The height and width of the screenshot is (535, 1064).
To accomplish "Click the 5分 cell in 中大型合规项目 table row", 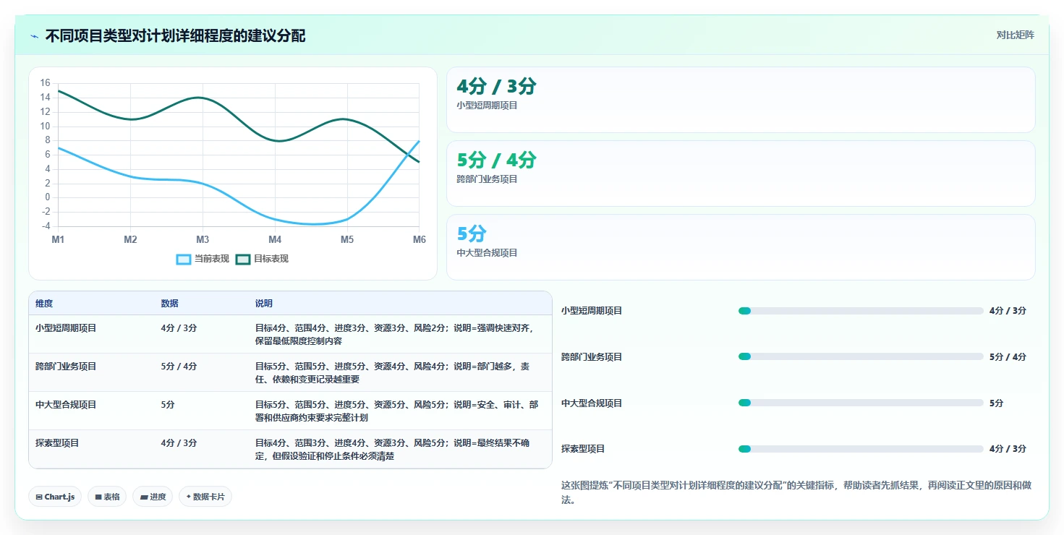I will coord(168,405).
